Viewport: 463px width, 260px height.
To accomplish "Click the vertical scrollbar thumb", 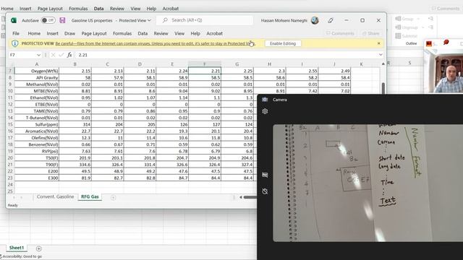I will coord(383,88).
